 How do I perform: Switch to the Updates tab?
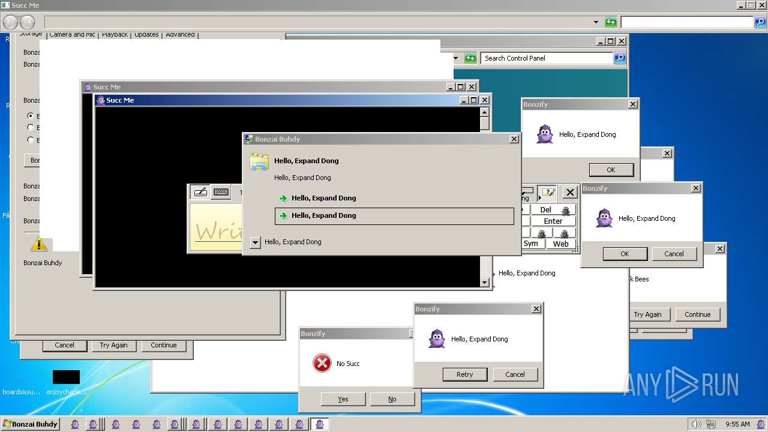pyautogui.click(x=146, y=35)
